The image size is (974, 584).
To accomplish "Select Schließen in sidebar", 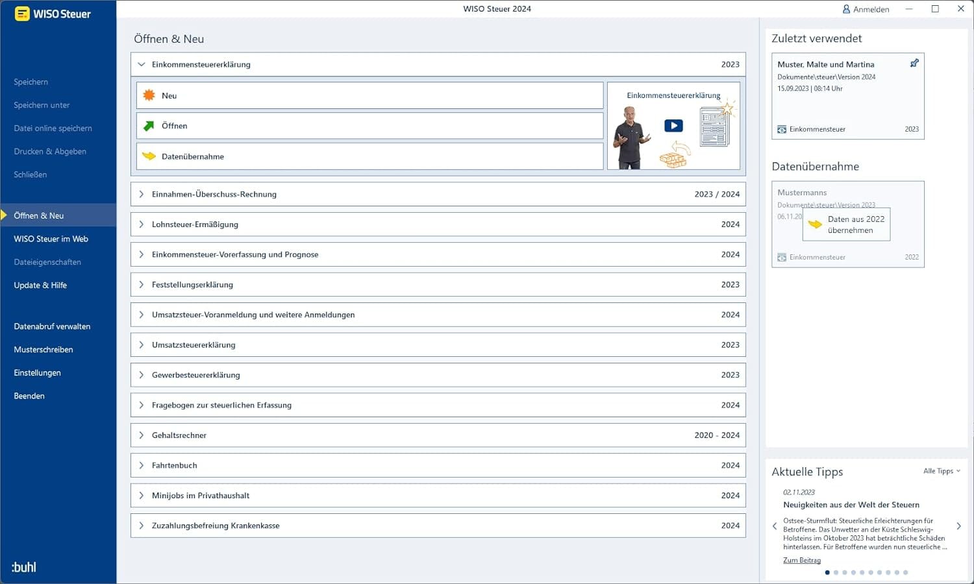I will [31, 175].
